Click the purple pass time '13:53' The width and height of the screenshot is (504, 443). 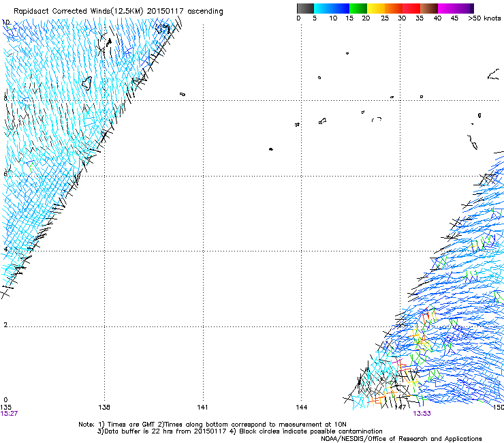[422, 414]
